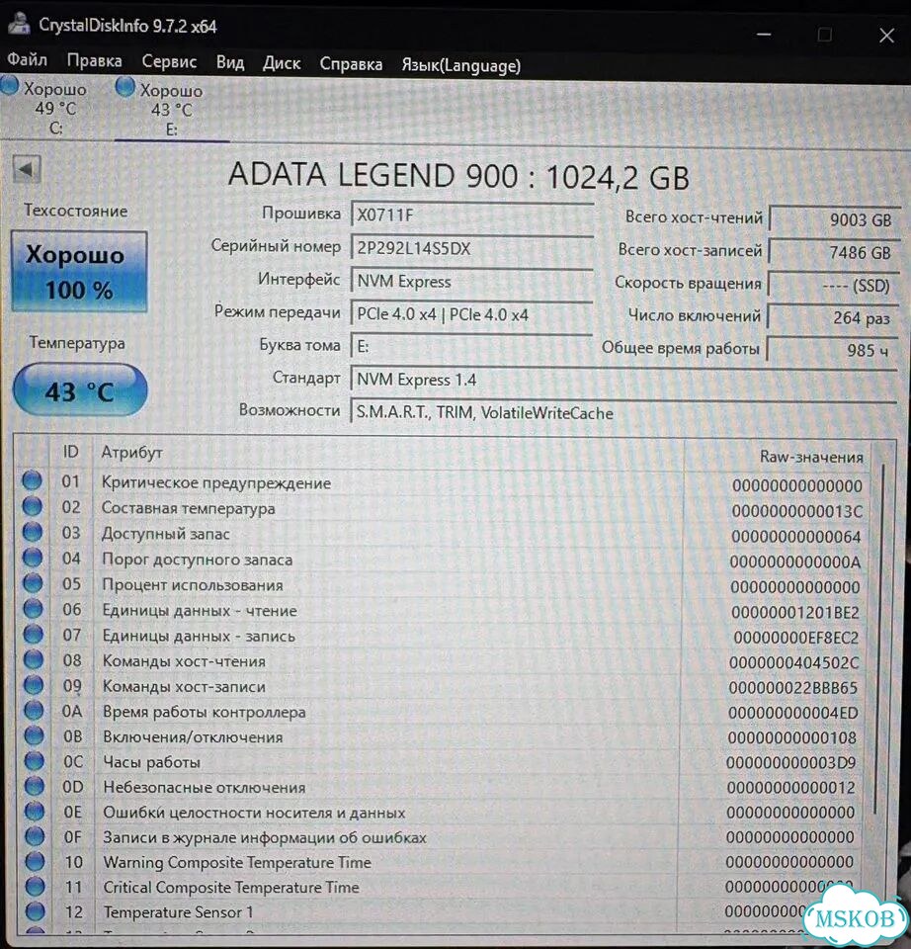The image size is (911, 949).
Task: Click total host reads value 9003 GB
Action: [834, 219]
